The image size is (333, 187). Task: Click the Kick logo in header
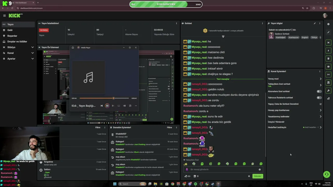[16, 16]
